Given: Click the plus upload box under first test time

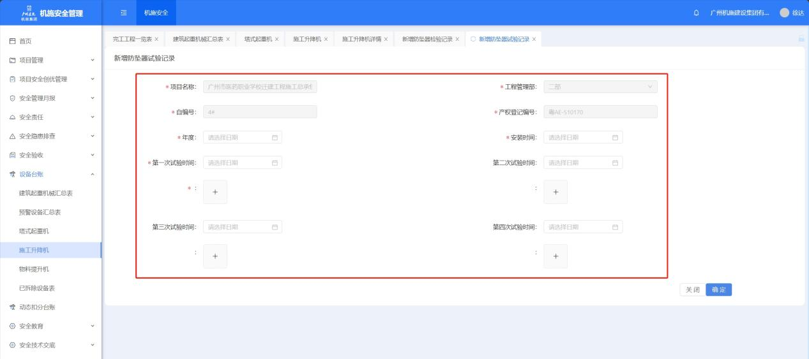Looking at the screenshot, I should (215, 192).
